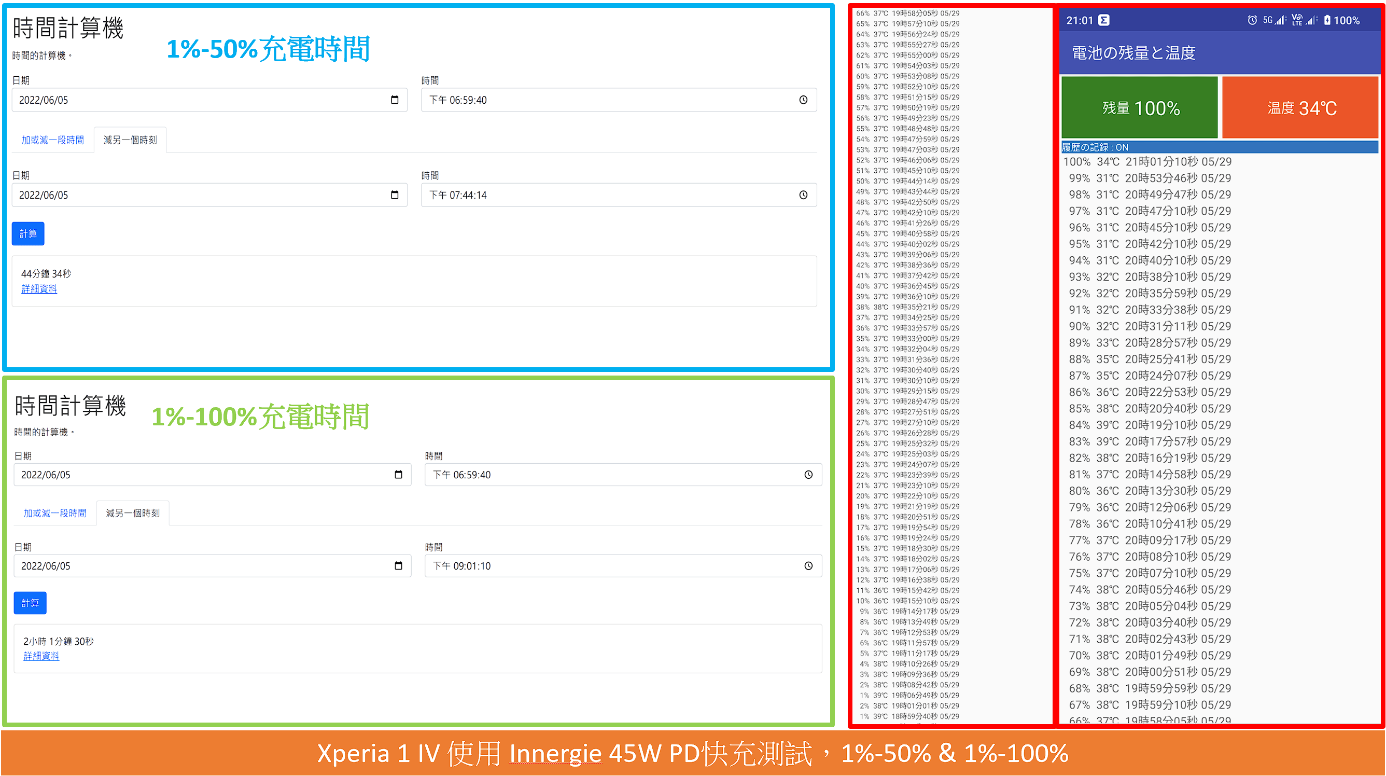Image resolution: width=1386 pixels, height=776 pixels.
Task: Click clock icon in 07:44:14 time field
Action: pos(803,195)
